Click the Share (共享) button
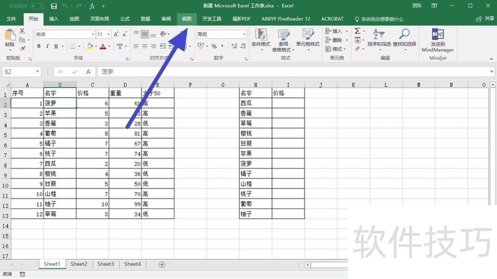Image resolution: width=497 pixels, height=279 pixels. (485, 19)
